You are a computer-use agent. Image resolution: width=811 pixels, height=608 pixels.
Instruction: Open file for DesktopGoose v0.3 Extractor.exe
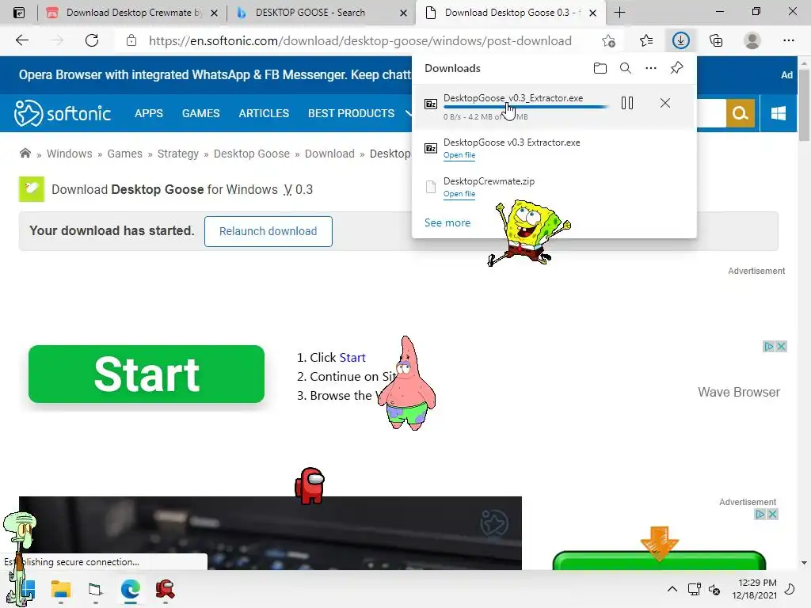pos(459,155)
